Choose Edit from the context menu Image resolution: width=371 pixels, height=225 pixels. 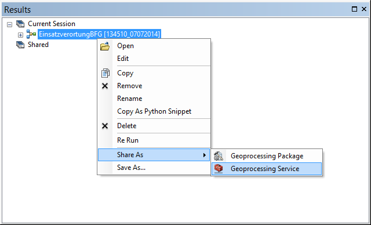(154, 59)
